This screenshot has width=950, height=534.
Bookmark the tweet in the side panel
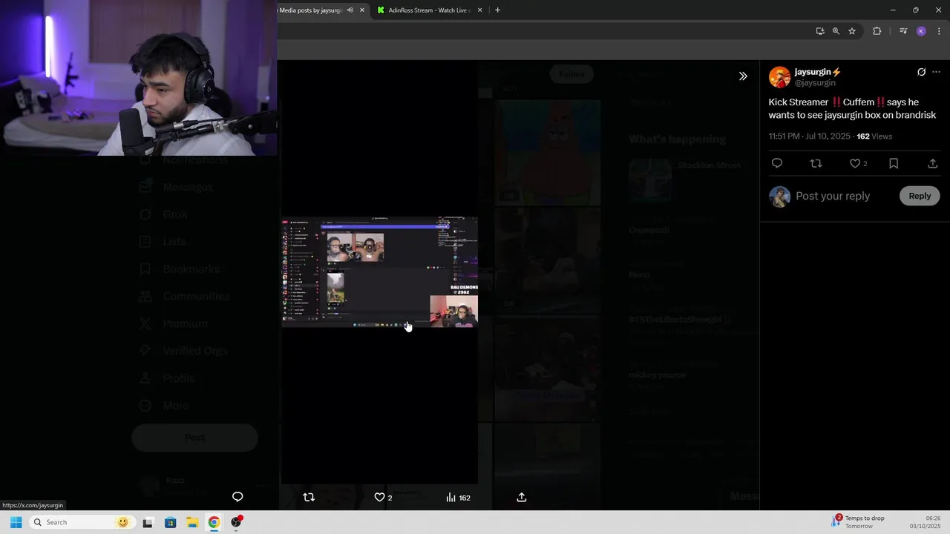pos(894,163)
